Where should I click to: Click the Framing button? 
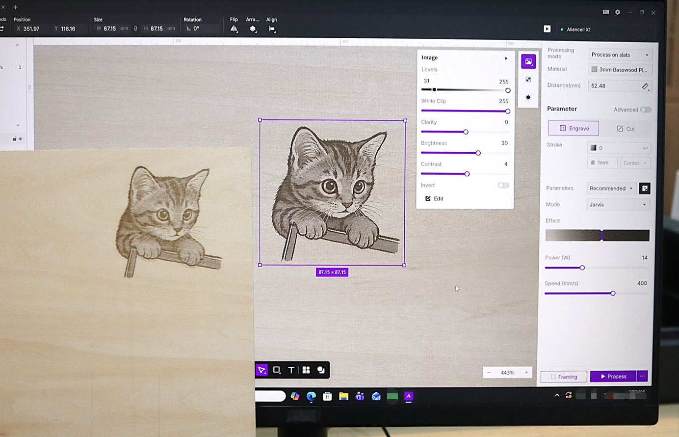pyautogui.click(x=564, y=377)
